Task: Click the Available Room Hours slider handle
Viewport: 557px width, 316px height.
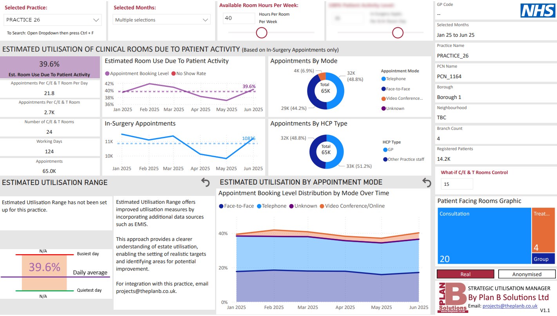Action: tap(261, 32)
